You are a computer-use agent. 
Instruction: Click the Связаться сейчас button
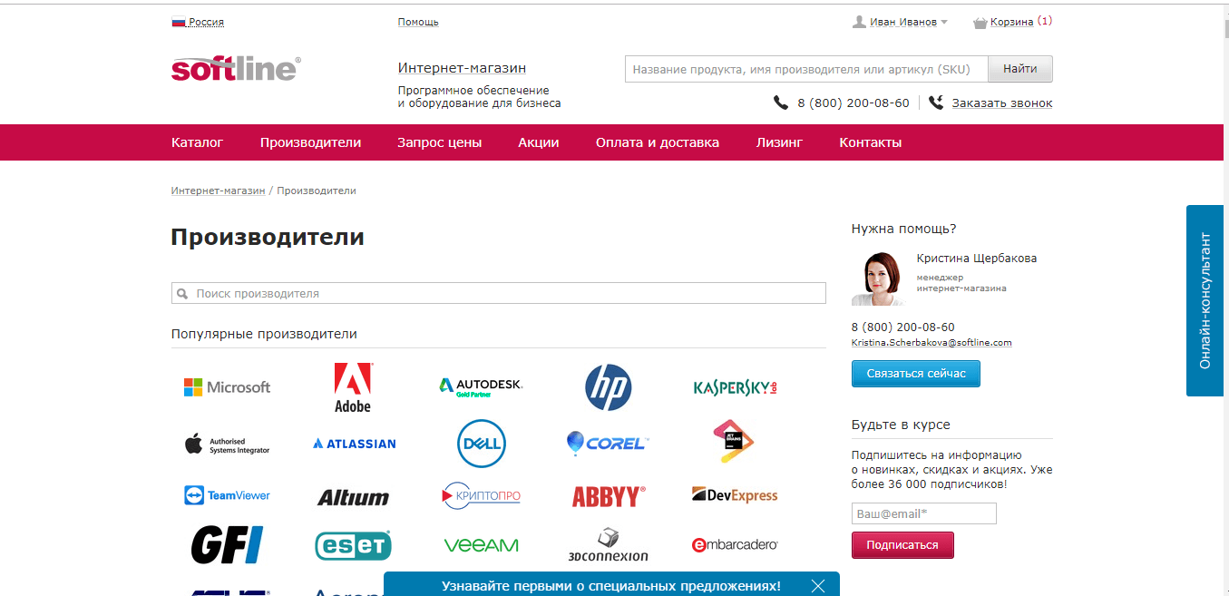(915, 374)
